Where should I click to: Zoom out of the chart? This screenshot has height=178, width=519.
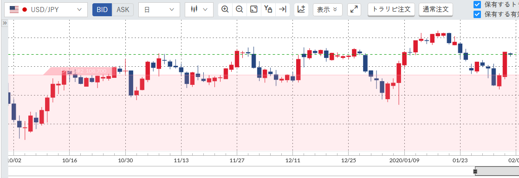pyautogui.click(x=240, y=9)
